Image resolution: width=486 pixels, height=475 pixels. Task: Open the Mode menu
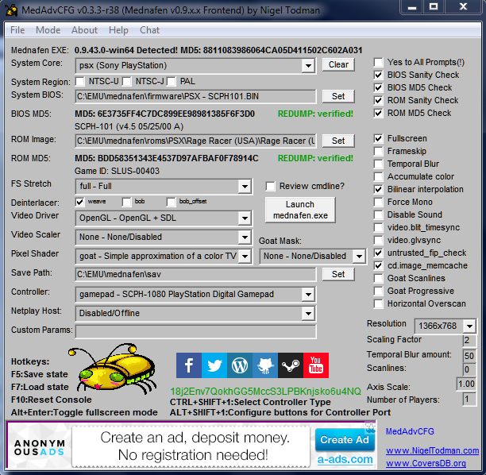[48, 30]
